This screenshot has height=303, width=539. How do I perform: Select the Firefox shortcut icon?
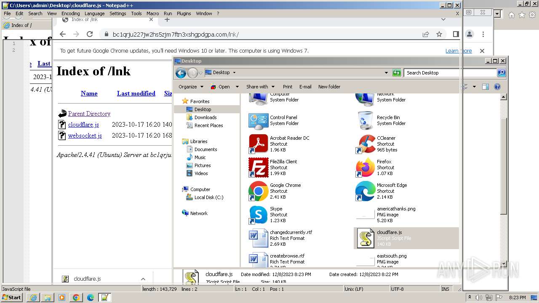coord(365,167)
